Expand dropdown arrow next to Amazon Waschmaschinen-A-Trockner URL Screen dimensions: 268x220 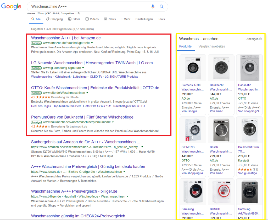pyautogui.click(x=142, y=147)
